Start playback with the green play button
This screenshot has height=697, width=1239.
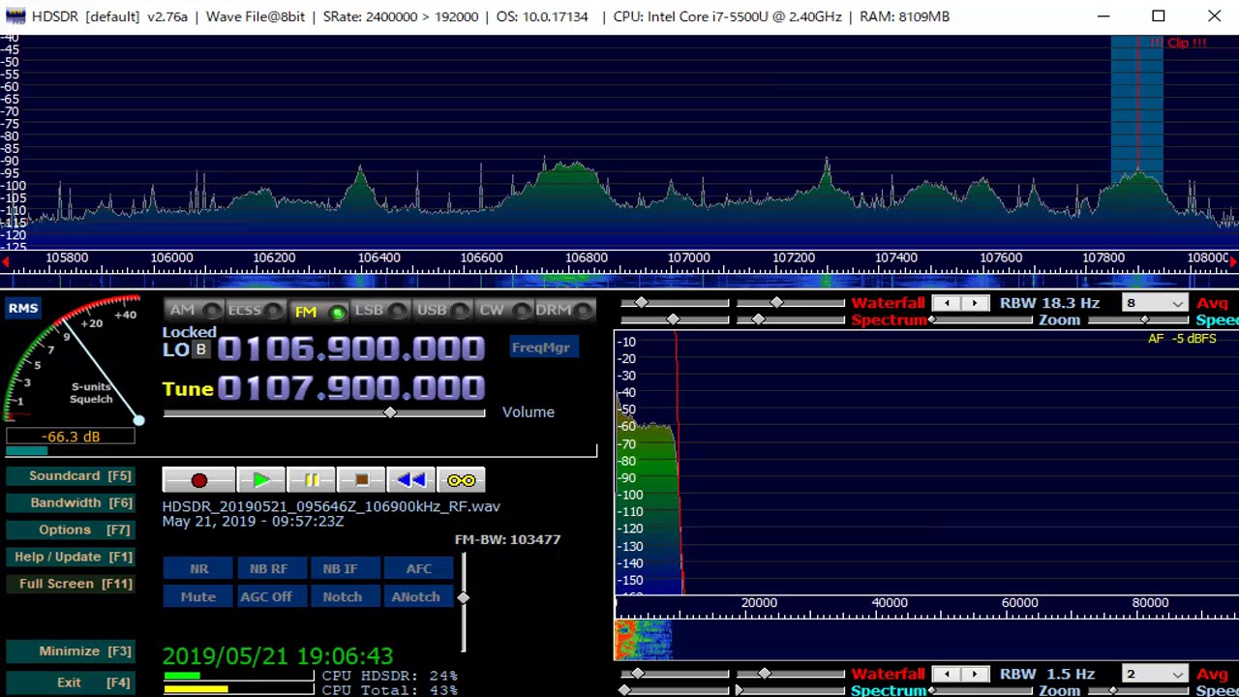tap(261, 480)
